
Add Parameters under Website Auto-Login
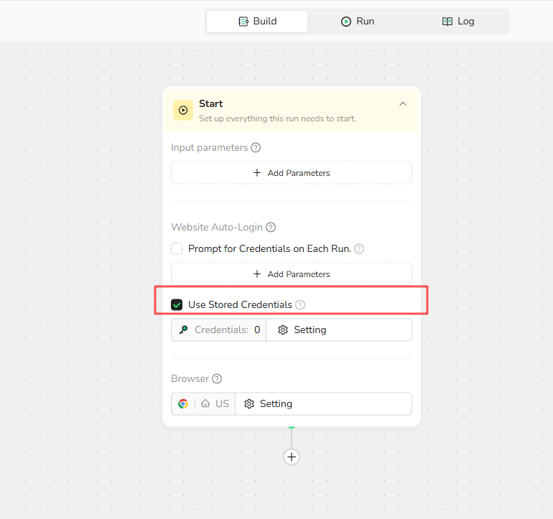tap(292, 274)
